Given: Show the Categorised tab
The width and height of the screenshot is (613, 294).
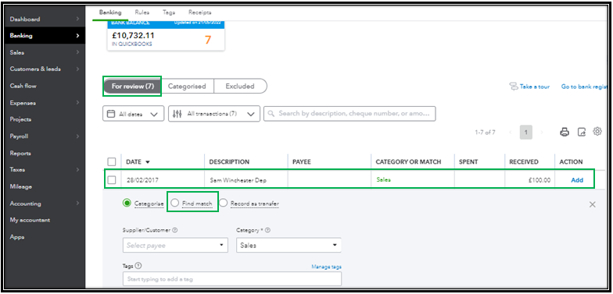Looking at the screenshot, I should click(188, 86).
